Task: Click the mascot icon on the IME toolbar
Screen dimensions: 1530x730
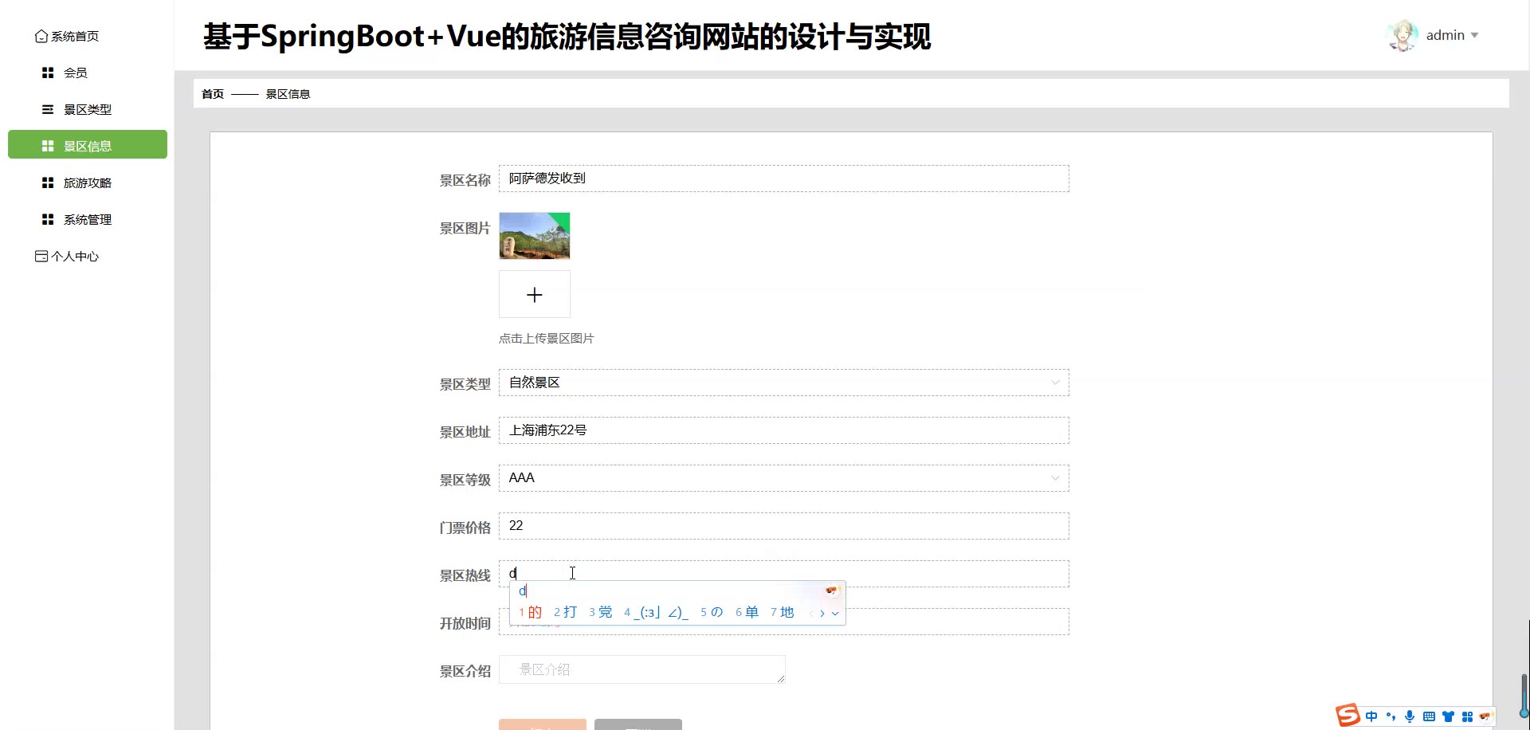Action: coord(1485,716)
